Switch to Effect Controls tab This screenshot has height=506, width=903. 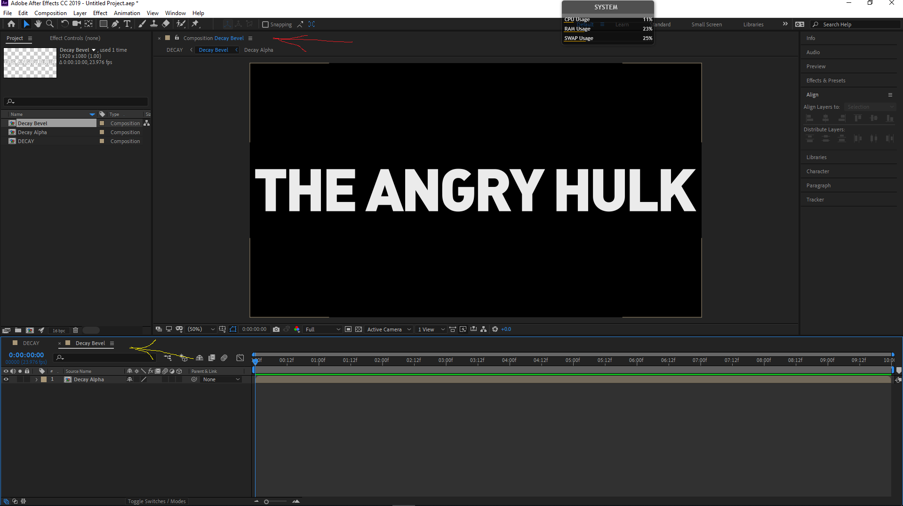(x=75, y=38)
